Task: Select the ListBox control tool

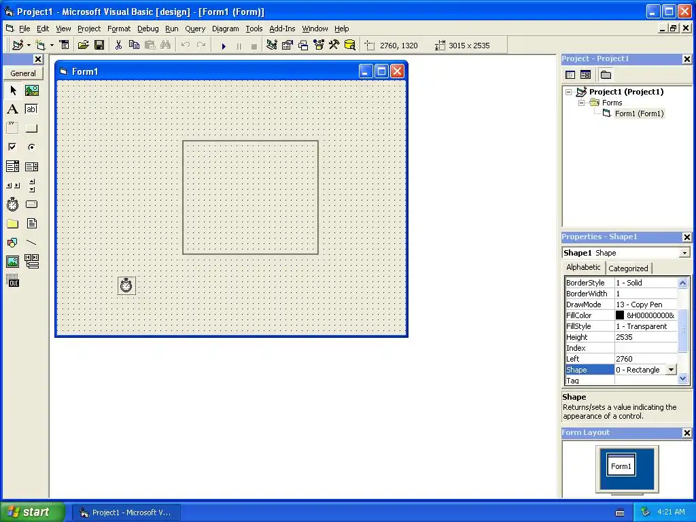Action: pos(31,167)
